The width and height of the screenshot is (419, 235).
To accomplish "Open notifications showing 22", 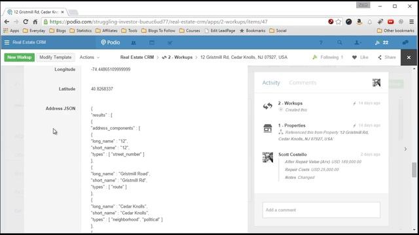I will [382, 42].
